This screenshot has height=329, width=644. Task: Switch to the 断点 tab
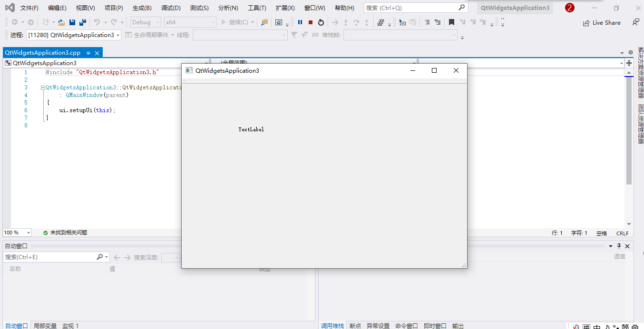(355, 326)
